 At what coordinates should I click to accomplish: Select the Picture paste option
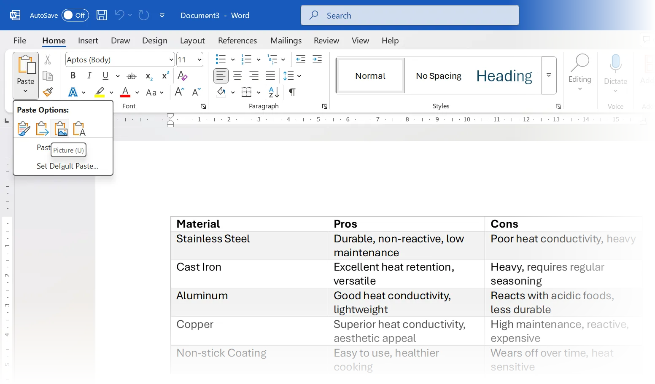(x=60, y=128)
